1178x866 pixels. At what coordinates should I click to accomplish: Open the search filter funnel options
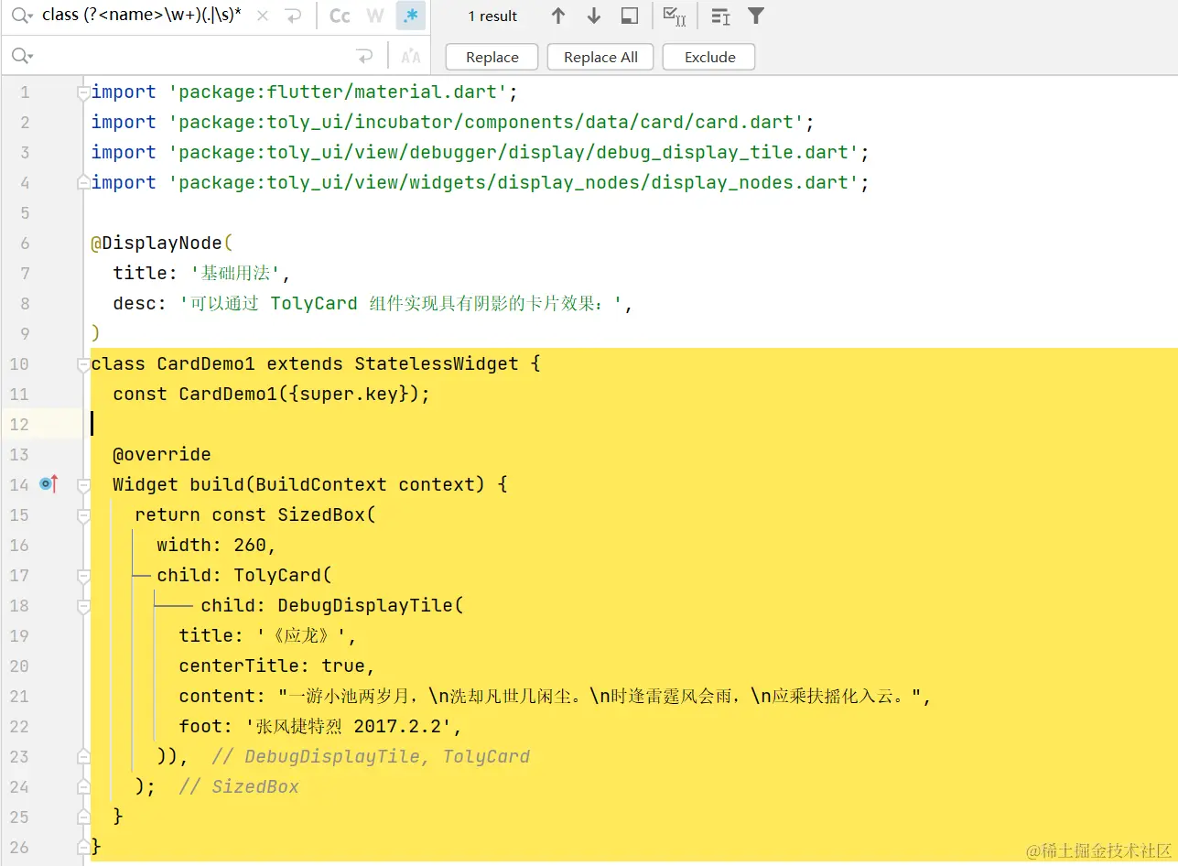click(x=756, y=16)
